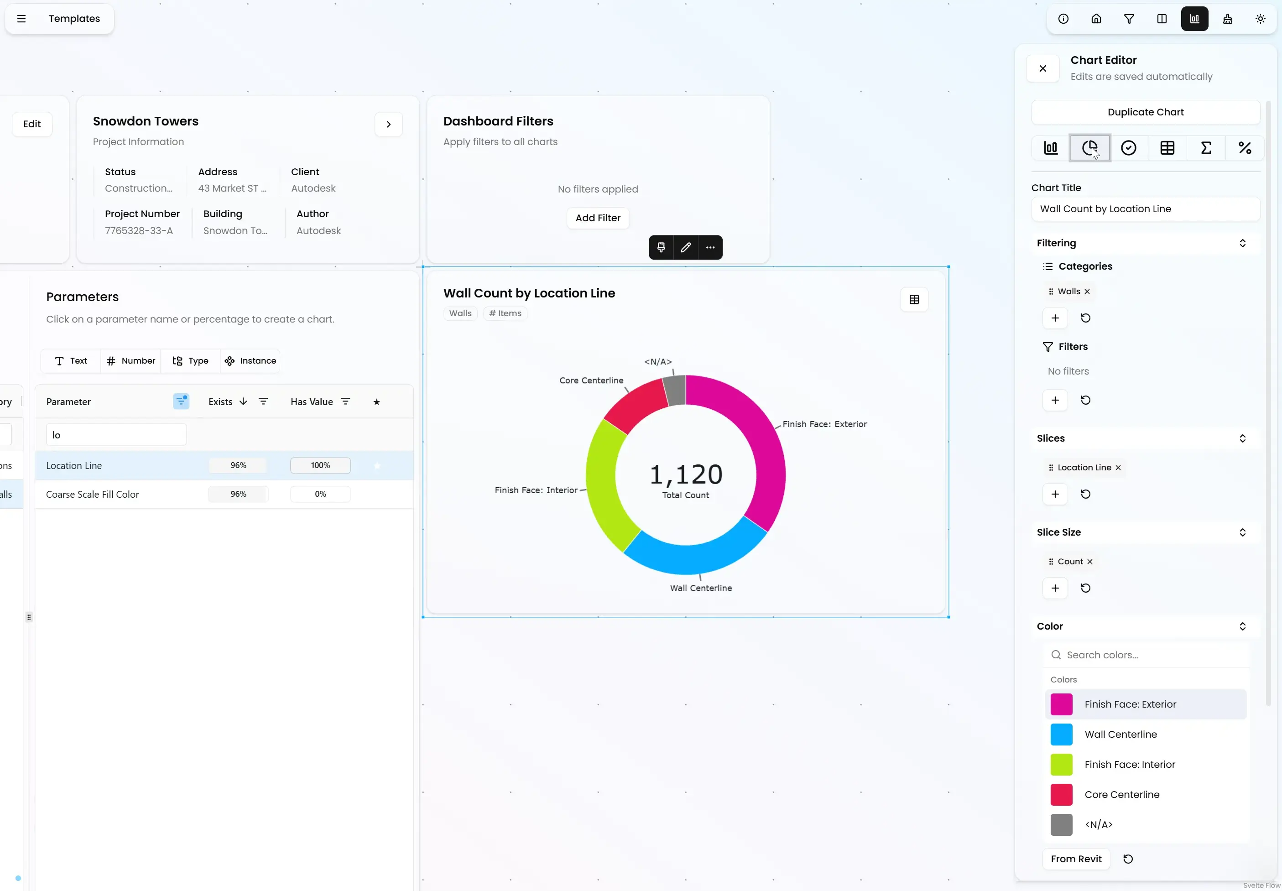The height and width of the screenshot is (891, 1282).
Task: Click the Add Filter button
Action: tap(597, 218)
